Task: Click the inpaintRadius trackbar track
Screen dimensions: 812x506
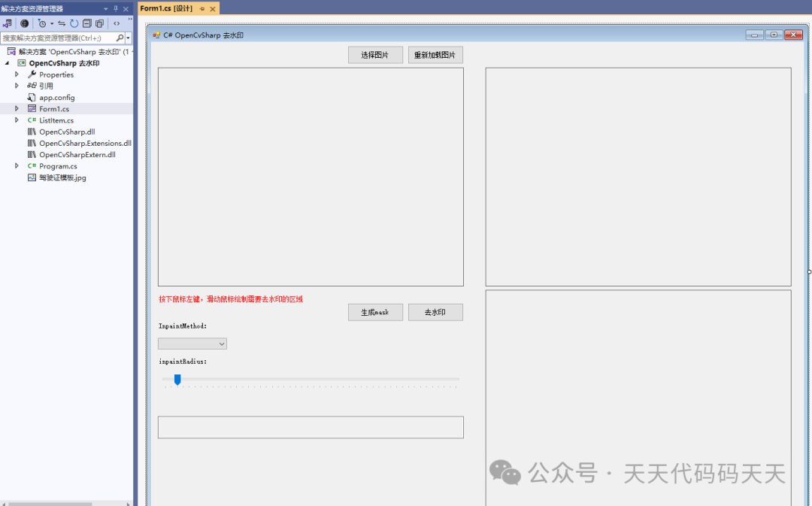Action: point(311,379)
